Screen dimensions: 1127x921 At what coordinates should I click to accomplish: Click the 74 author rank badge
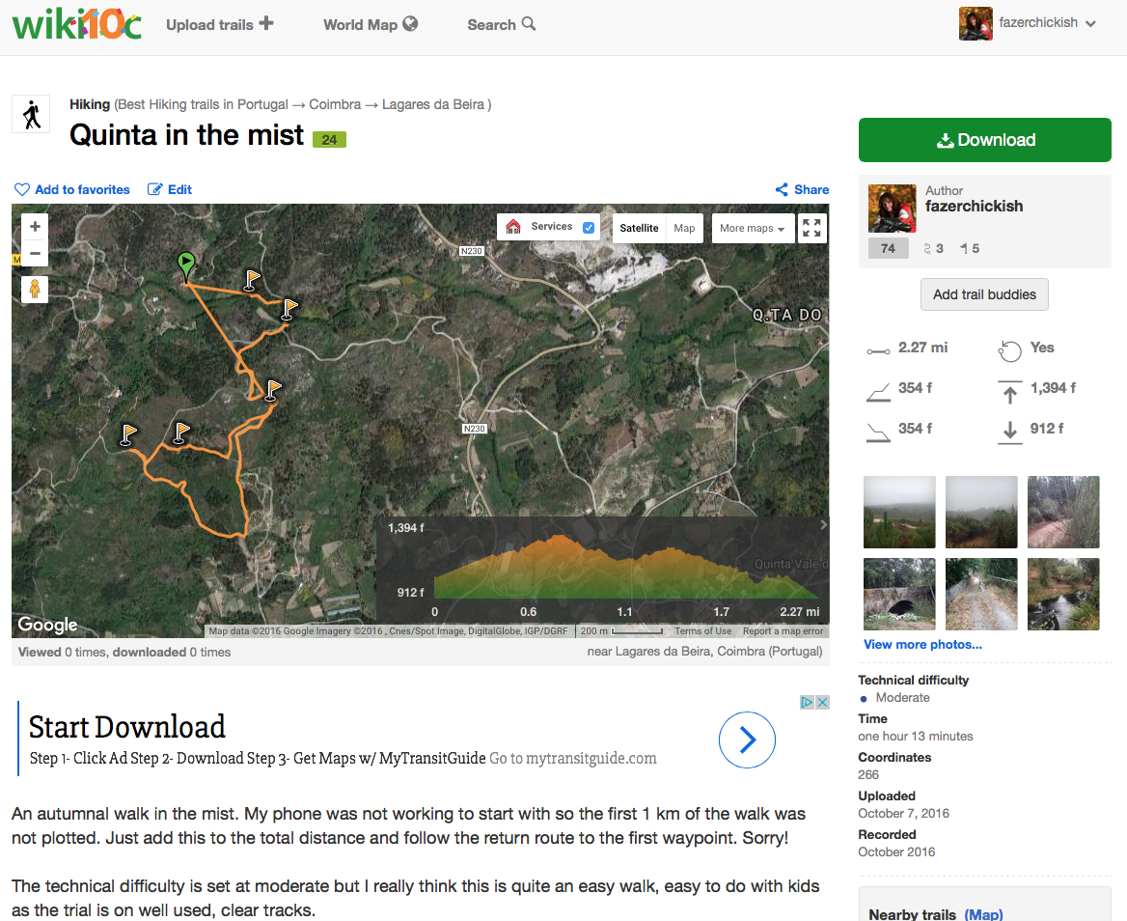(x=889, y=249)
